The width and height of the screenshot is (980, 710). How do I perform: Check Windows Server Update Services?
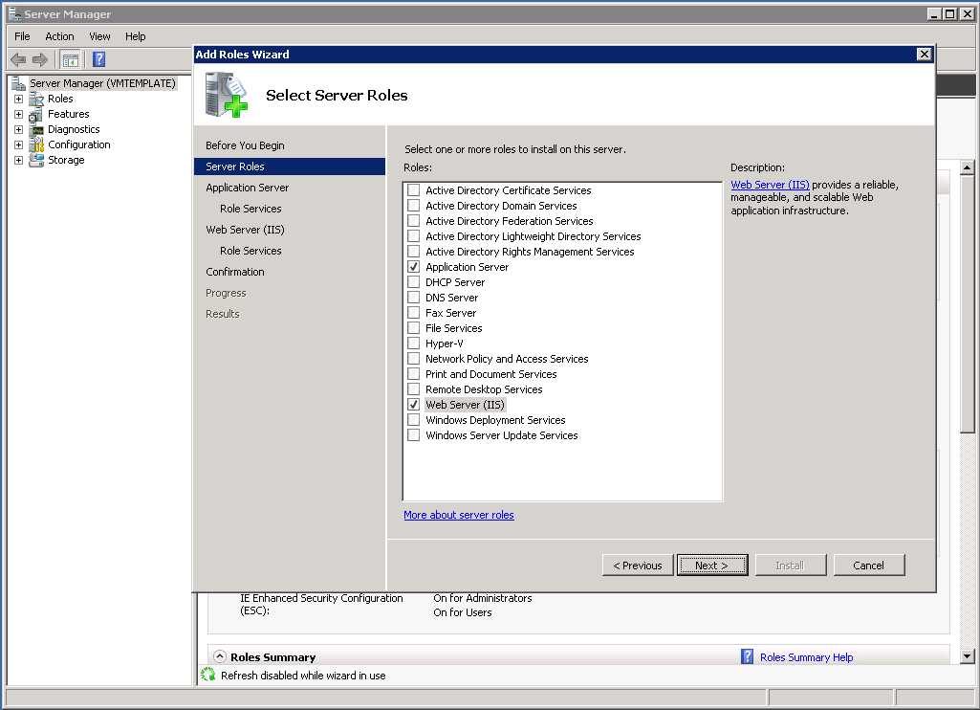pos(413,435)
